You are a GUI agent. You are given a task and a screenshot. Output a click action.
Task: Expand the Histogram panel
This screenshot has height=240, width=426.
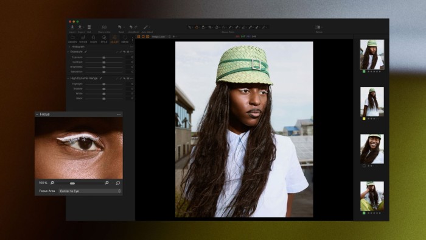coord(69,47)
